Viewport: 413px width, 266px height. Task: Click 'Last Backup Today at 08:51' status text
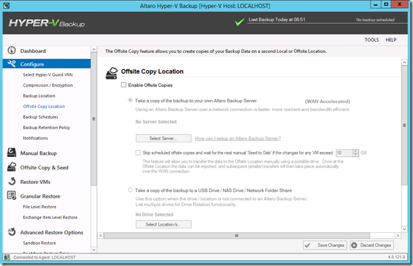coord(277,19)
